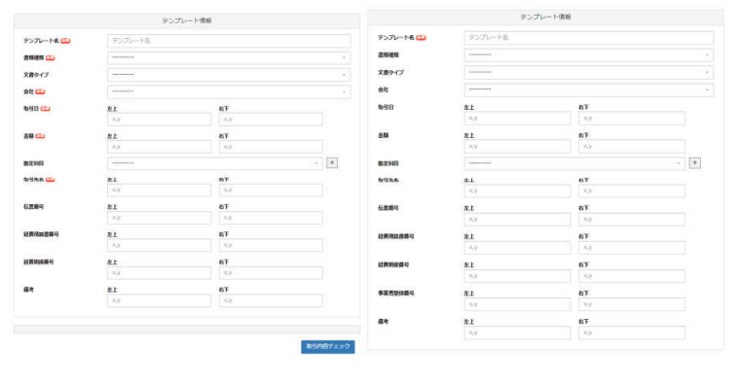Click 取引日 左上 field in right form

click(x=517, y=119)
